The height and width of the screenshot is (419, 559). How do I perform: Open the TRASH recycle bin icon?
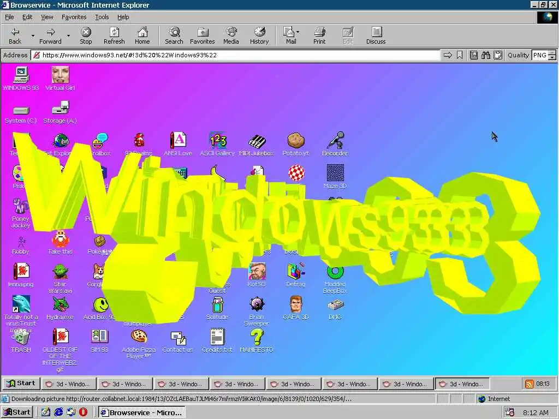[x=21, y=340]
